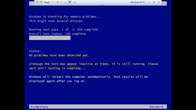The height and width of the screenshot is (110, 196).
Task: Restore the VMware Player window size
Action: [x=154, y=2]
